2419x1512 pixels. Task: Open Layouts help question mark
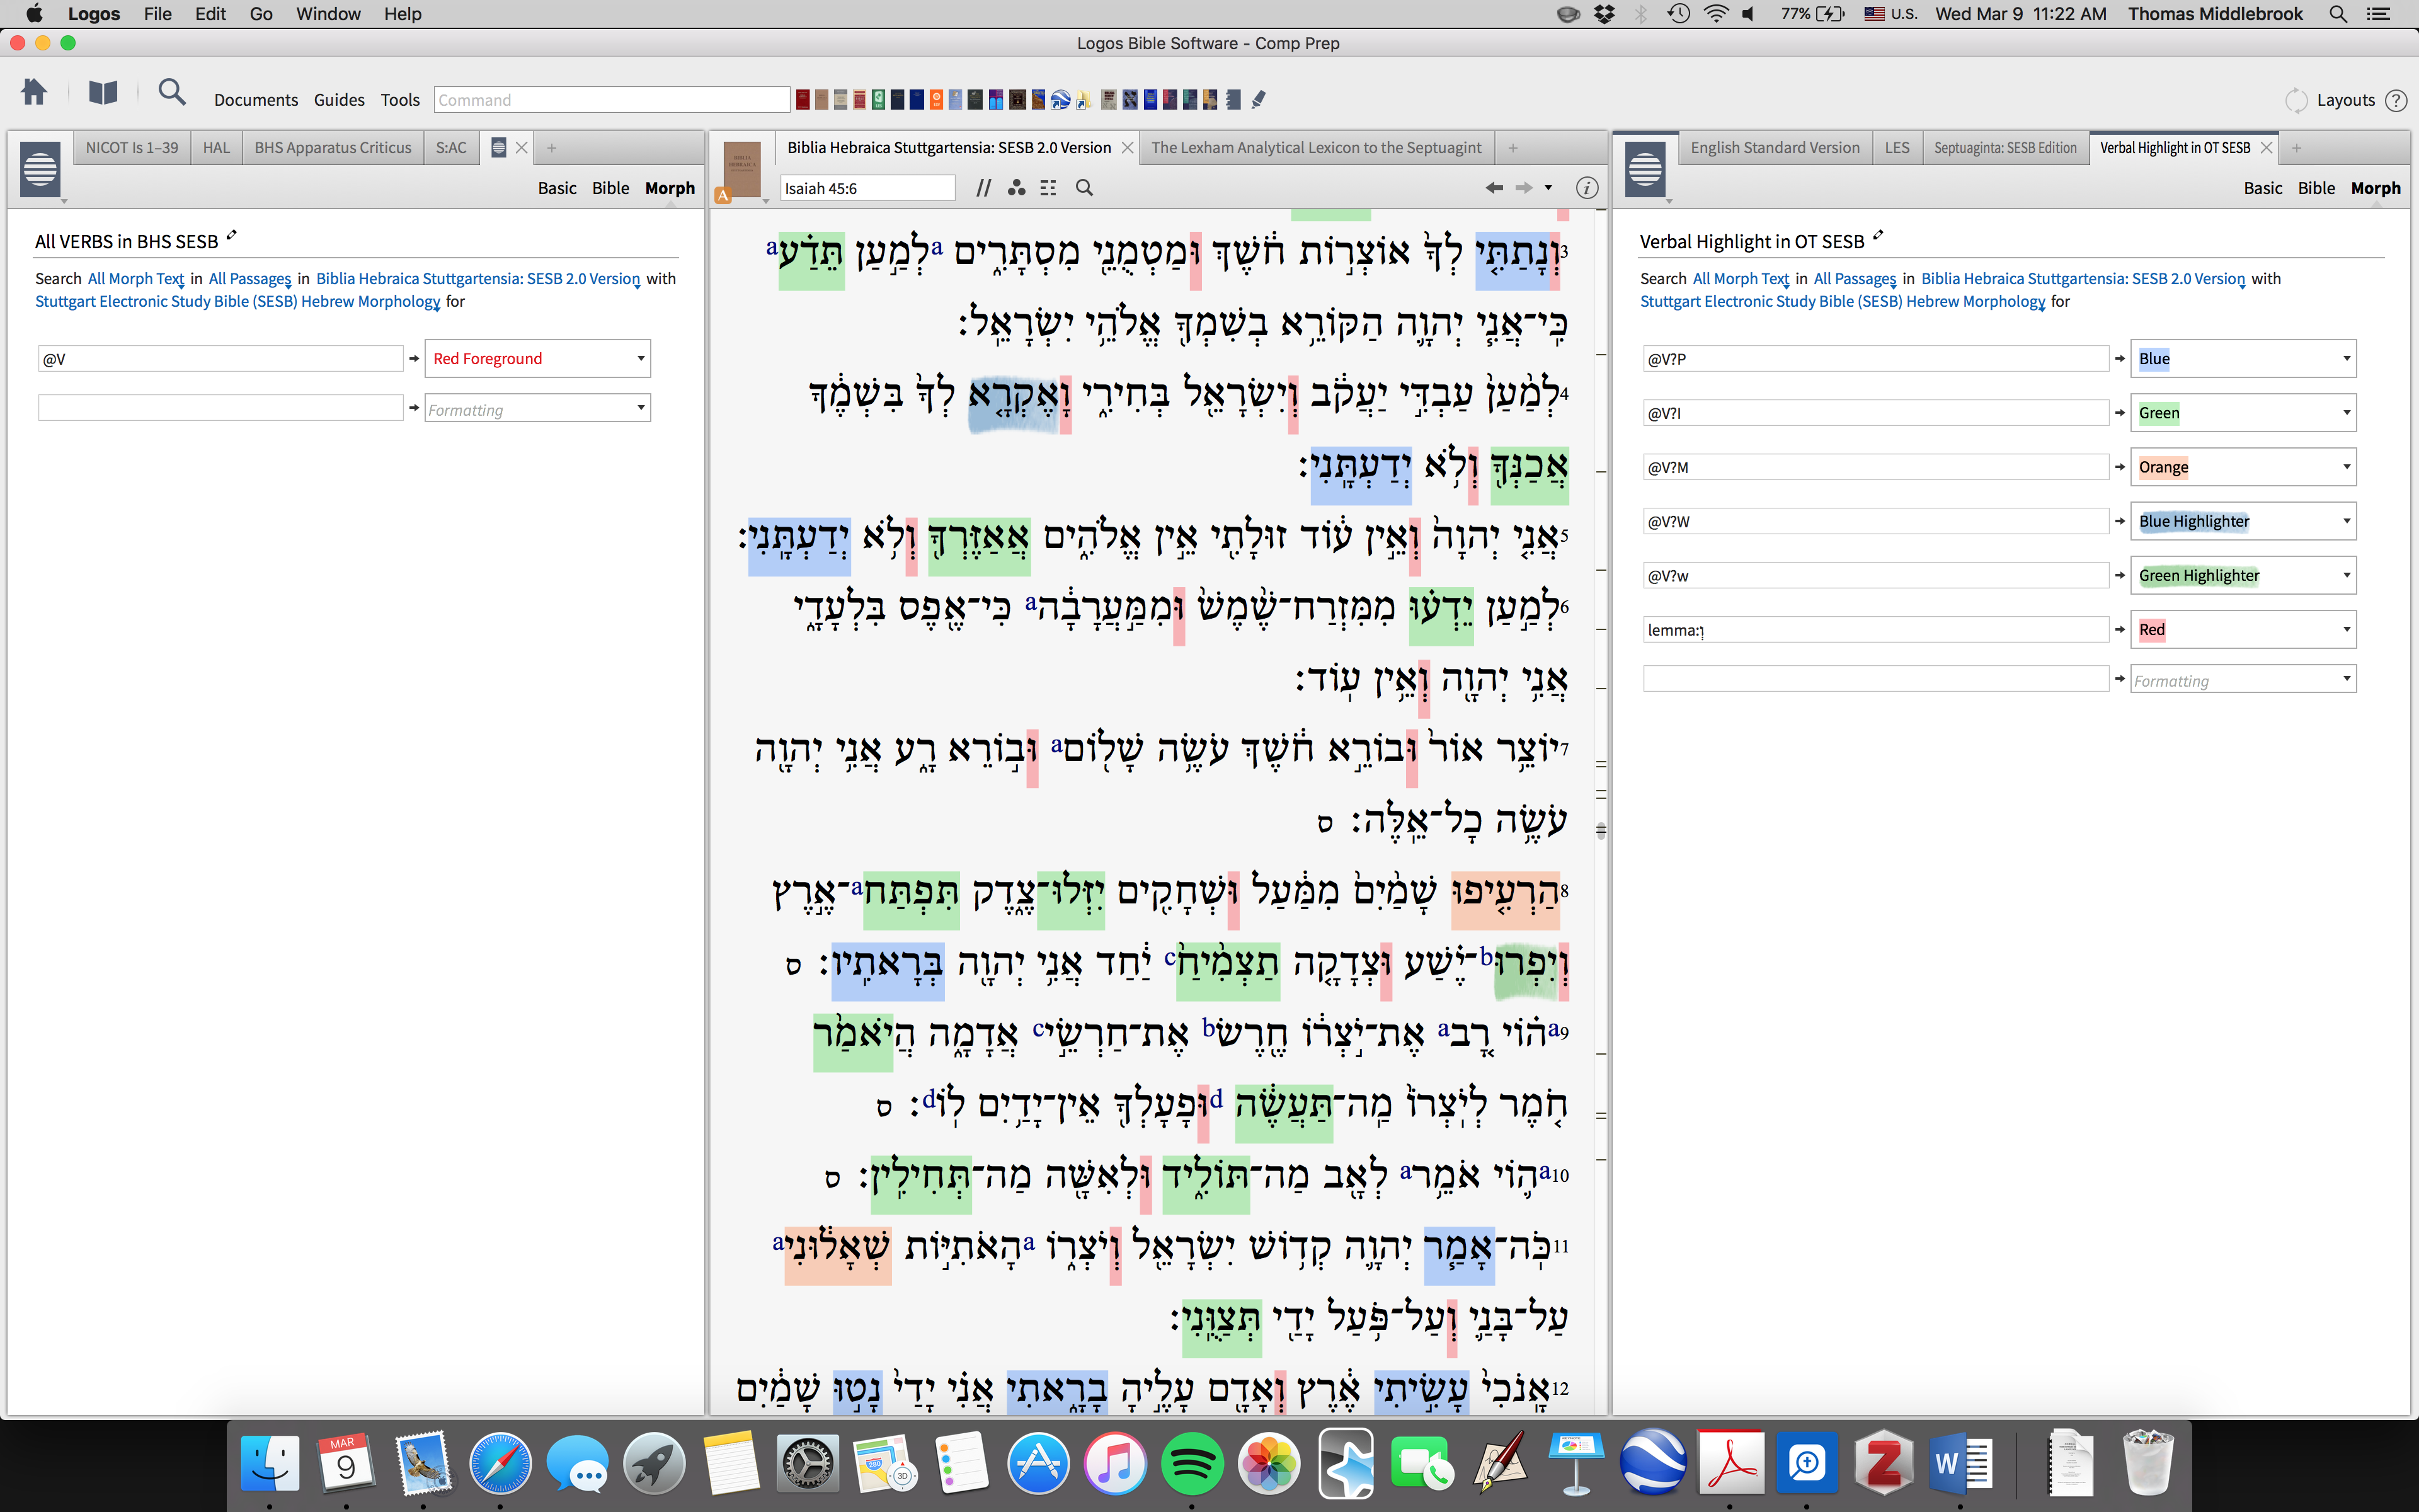click(x=2396, y=100)
